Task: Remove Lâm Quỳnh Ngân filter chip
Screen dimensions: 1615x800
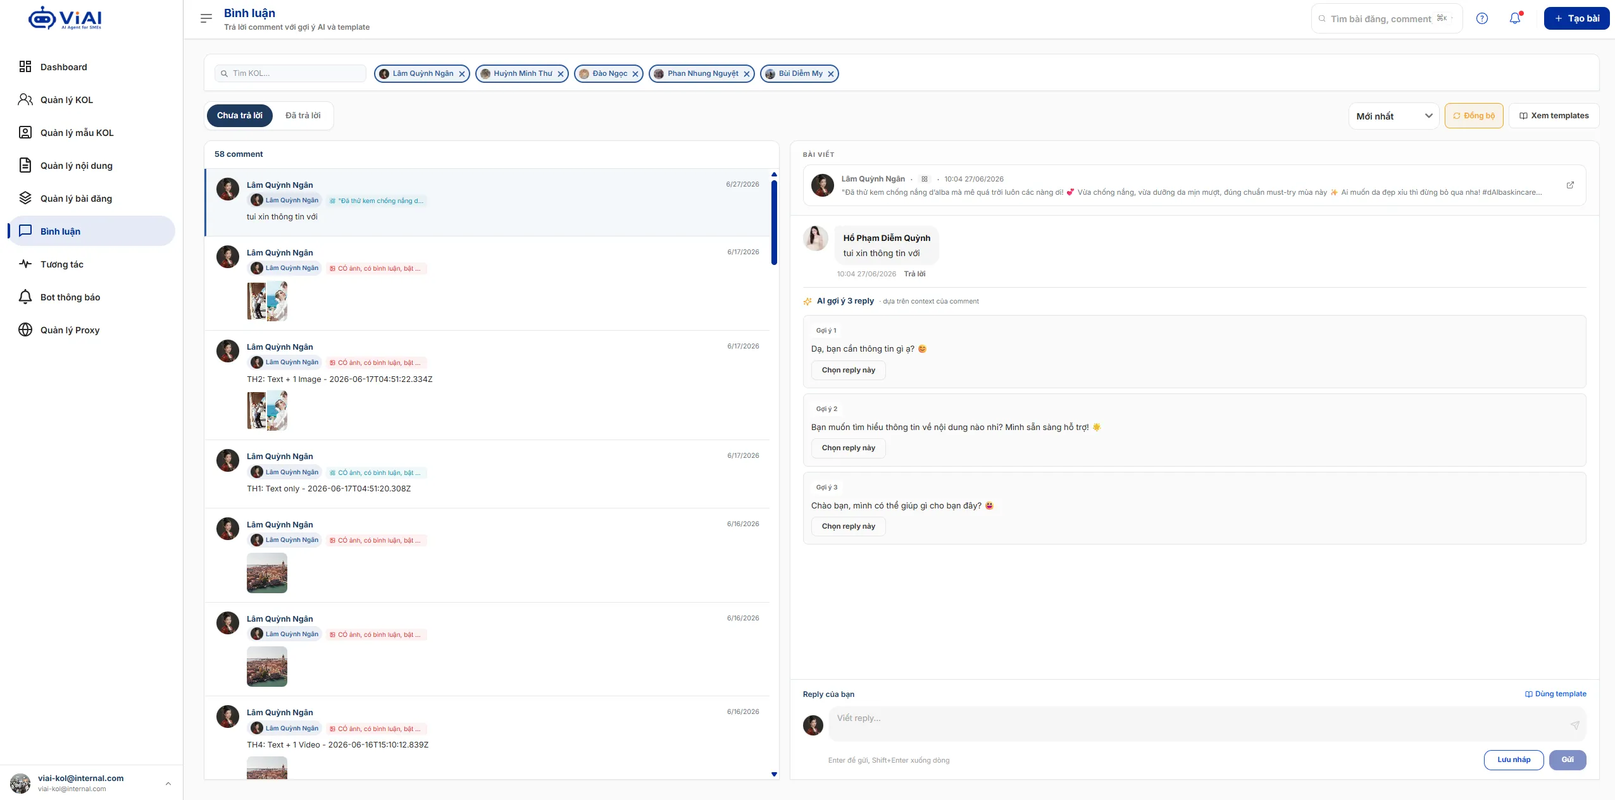Action: click(462, 74)
